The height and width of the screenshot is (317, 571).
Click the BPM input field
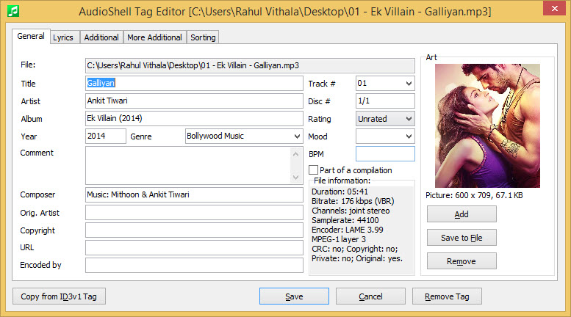[x=385, y=154]
